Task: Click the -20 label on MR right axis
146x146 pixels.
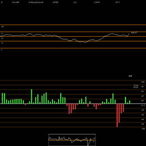Action: click(142, 110)
